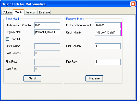Focus Send Matrix Mathematica Variable field 'mat'
137x101 pixels.
click(x=47, y=25)
